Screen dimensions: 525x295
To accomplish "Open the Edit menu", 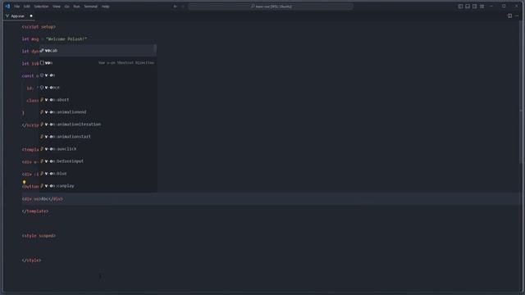I will point(27,7).
